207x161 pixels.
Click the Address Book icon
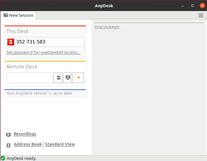pos(8,145)
